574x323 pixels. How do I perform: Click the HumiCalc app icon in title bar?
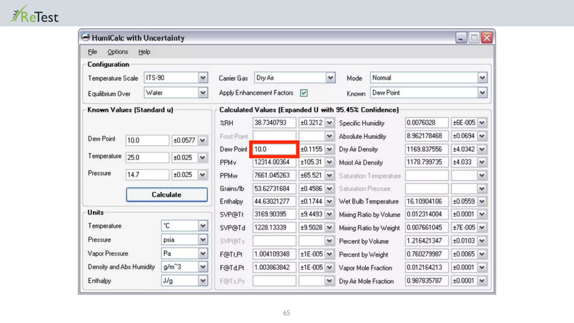tap(85, 37)
